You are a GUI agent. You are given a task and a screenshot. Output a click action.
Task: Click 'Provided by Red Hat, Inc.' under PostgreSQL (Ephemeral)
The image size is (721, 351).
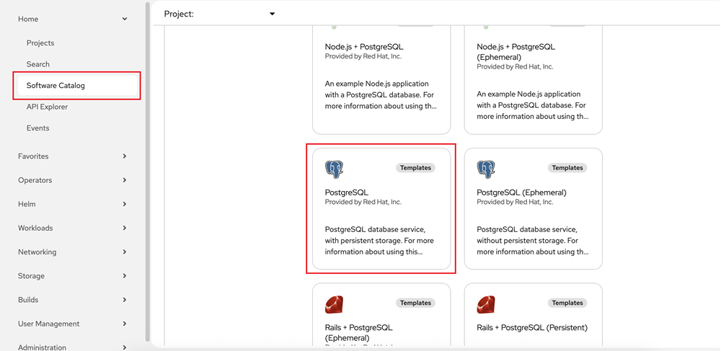pos(515,202)
